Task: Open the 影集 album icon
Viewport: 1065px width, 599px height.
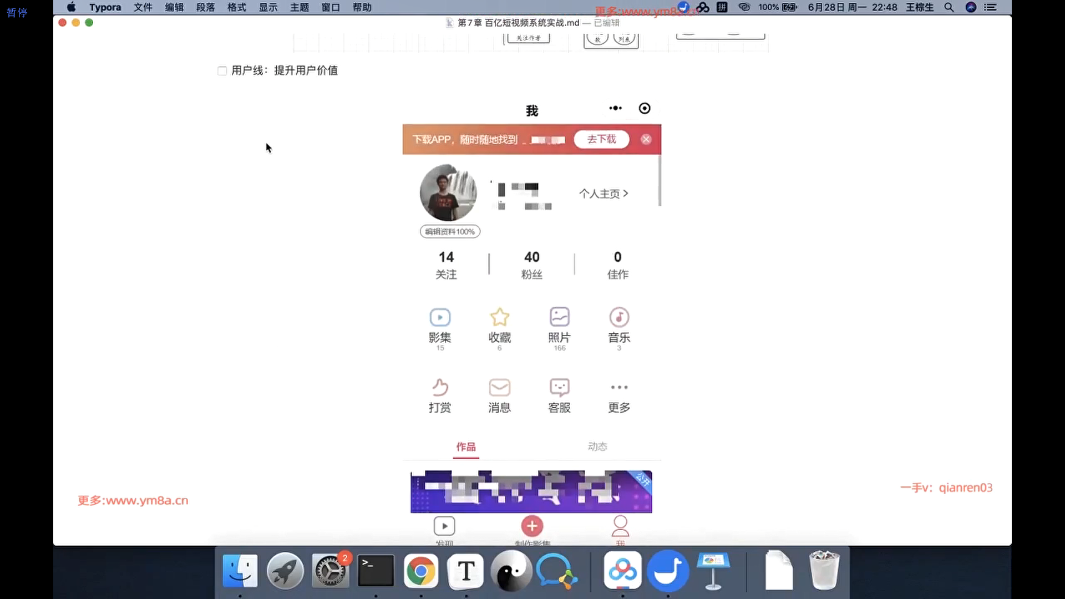Action: 440,318
